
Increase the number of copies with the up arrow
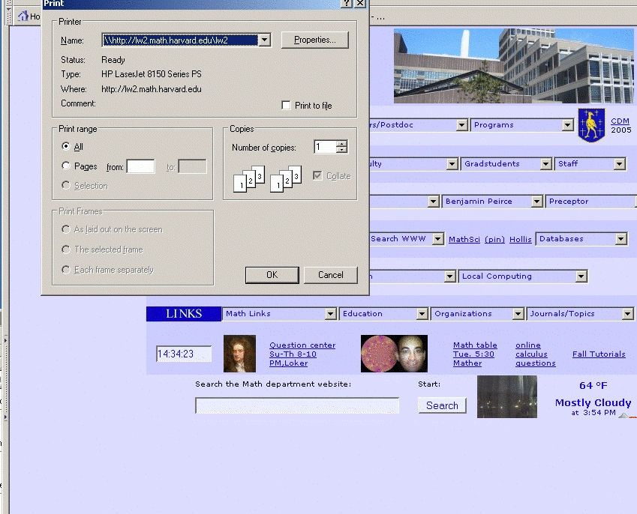point(342,144)
